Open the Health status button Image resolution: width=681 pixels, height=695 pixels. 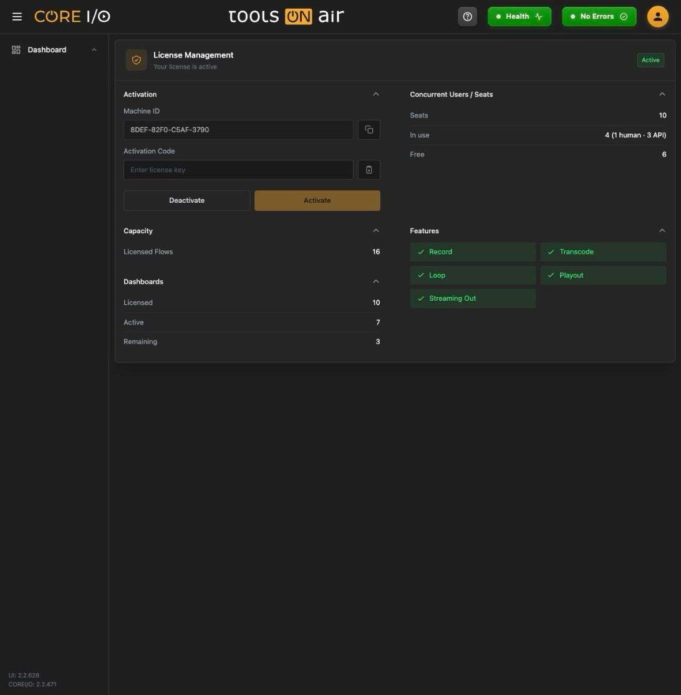(519, 16)
